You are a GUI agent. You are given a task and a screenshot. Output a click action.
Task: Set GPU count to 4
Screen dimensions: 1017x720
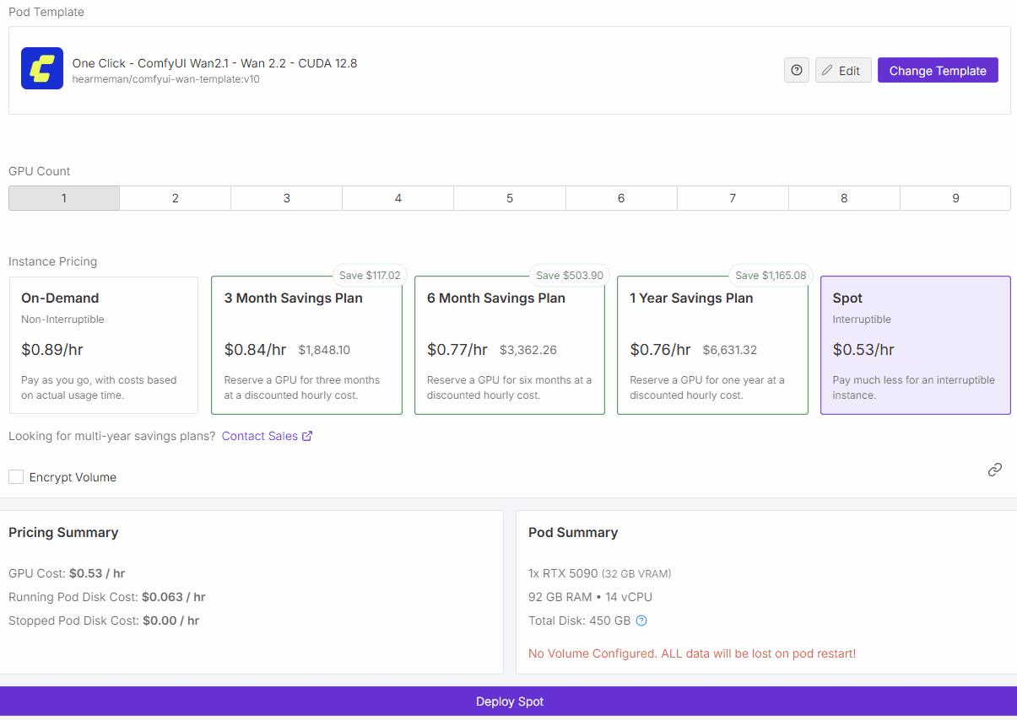(x=398, y=198)
